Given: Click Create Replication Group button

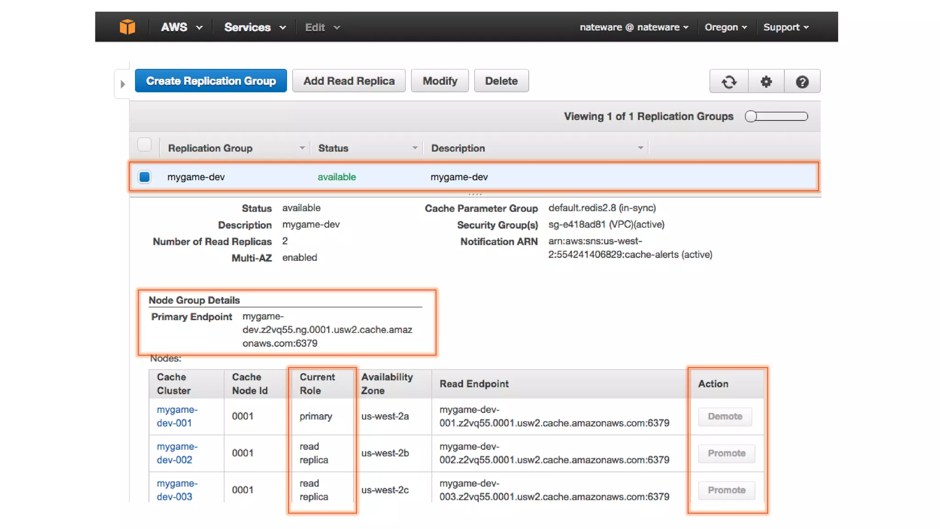Looking at the screenshot, I should pos(211,81).
